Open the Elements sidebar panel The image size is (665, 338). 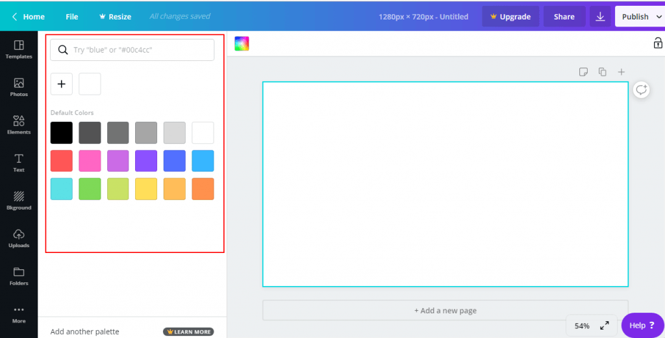pos(19,125)
